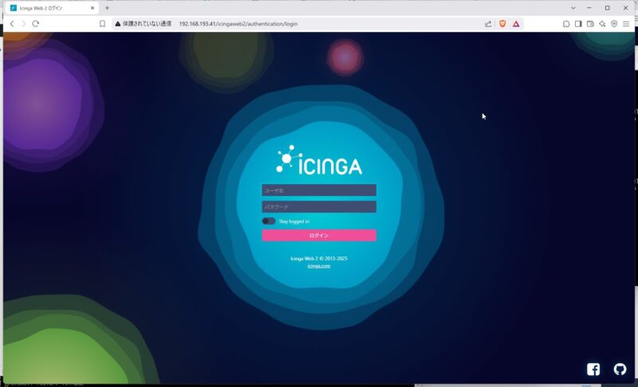Screen dimensions: 638x387
Task: Click the share page icon in address bar
Action: point(488,24)
